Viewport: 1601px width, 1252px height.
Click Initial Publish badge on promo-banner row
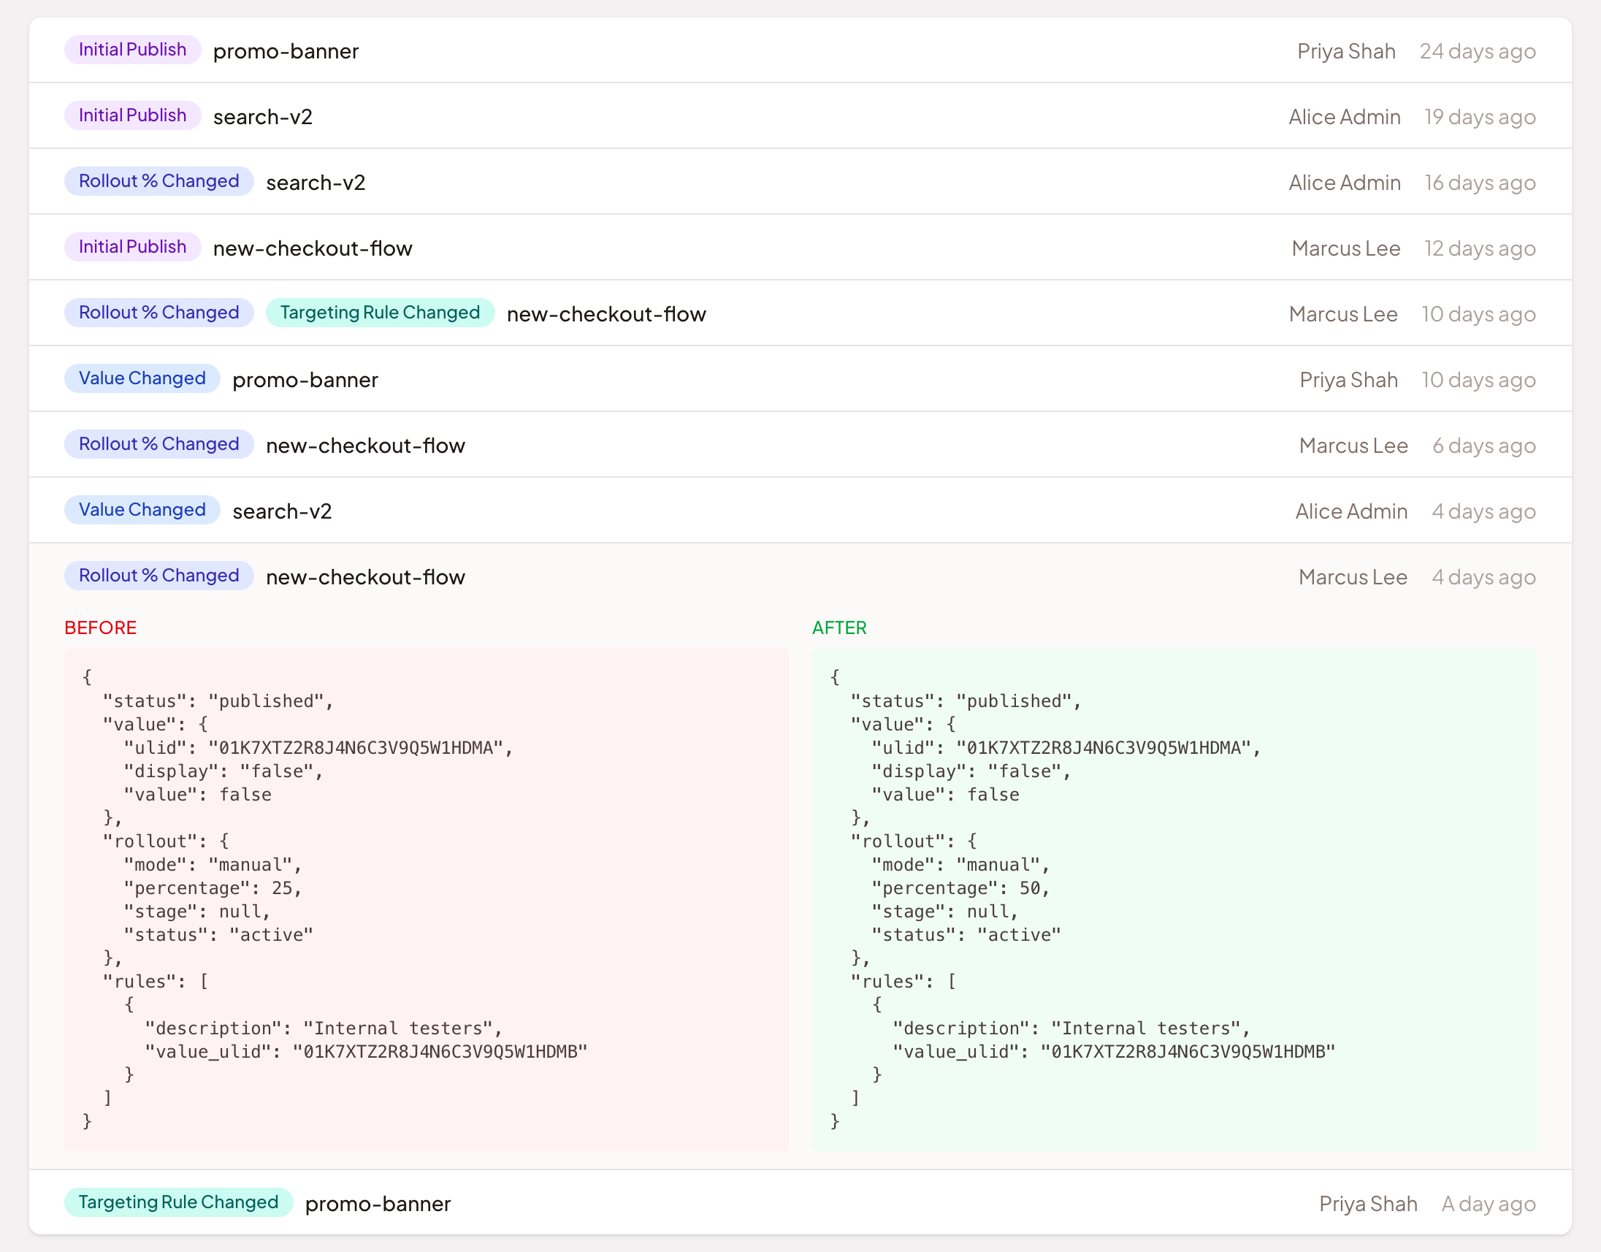[133, 50]
